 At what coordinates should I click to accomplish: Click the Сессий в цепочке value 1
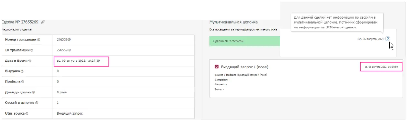tap(58, 103)
